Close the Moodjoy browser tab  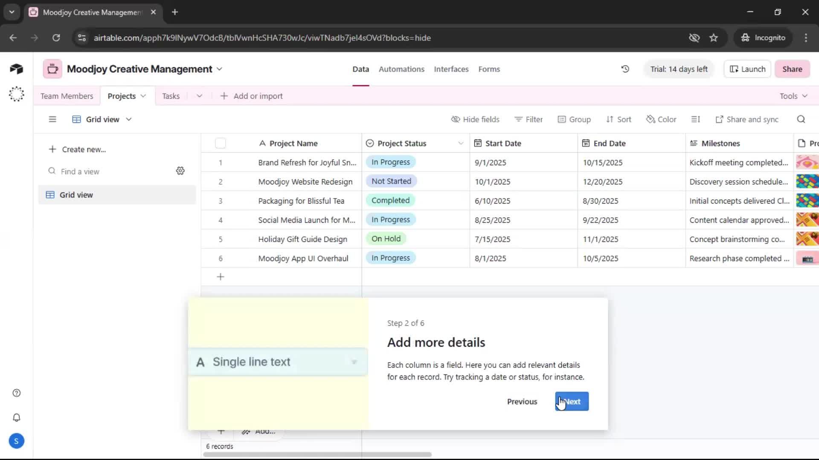click(x=153, y=12)
